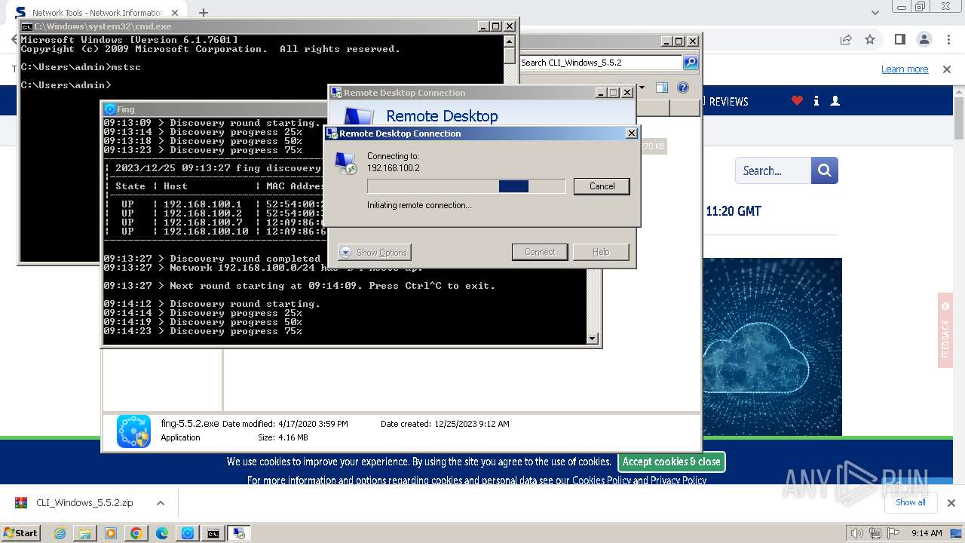Viewport: 965px width, 543px height.
Task: Open Windows Explorer from the taskbar
Action: tap(85, 533)
